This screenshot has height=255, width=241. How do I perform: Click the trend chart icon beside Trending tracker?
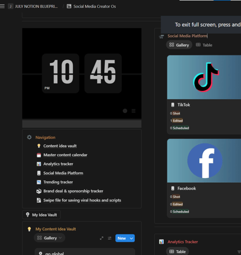39,182
